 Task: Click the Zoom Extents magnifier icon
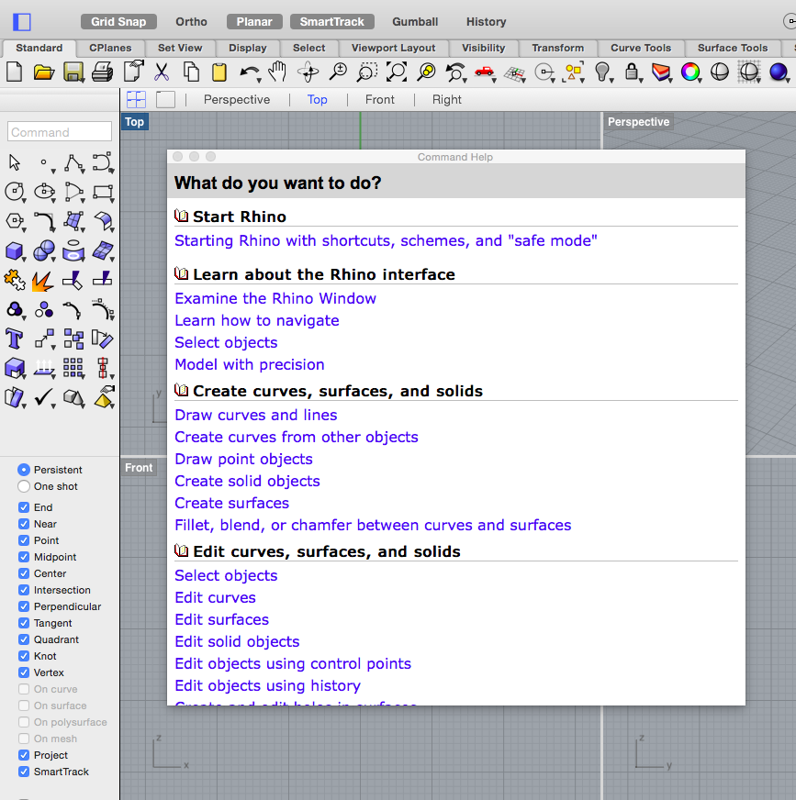[x=396, y=72]
